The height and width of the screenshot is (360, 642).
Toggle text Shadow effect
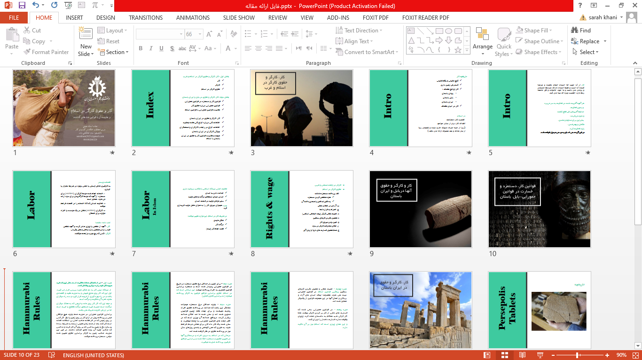(173, 48)
